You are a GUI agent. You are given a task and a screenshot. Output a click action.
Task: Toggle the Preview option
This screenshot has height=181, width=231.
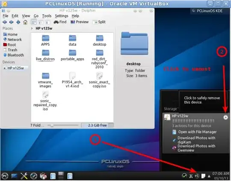pyautogui.click(x=80, y=22)
